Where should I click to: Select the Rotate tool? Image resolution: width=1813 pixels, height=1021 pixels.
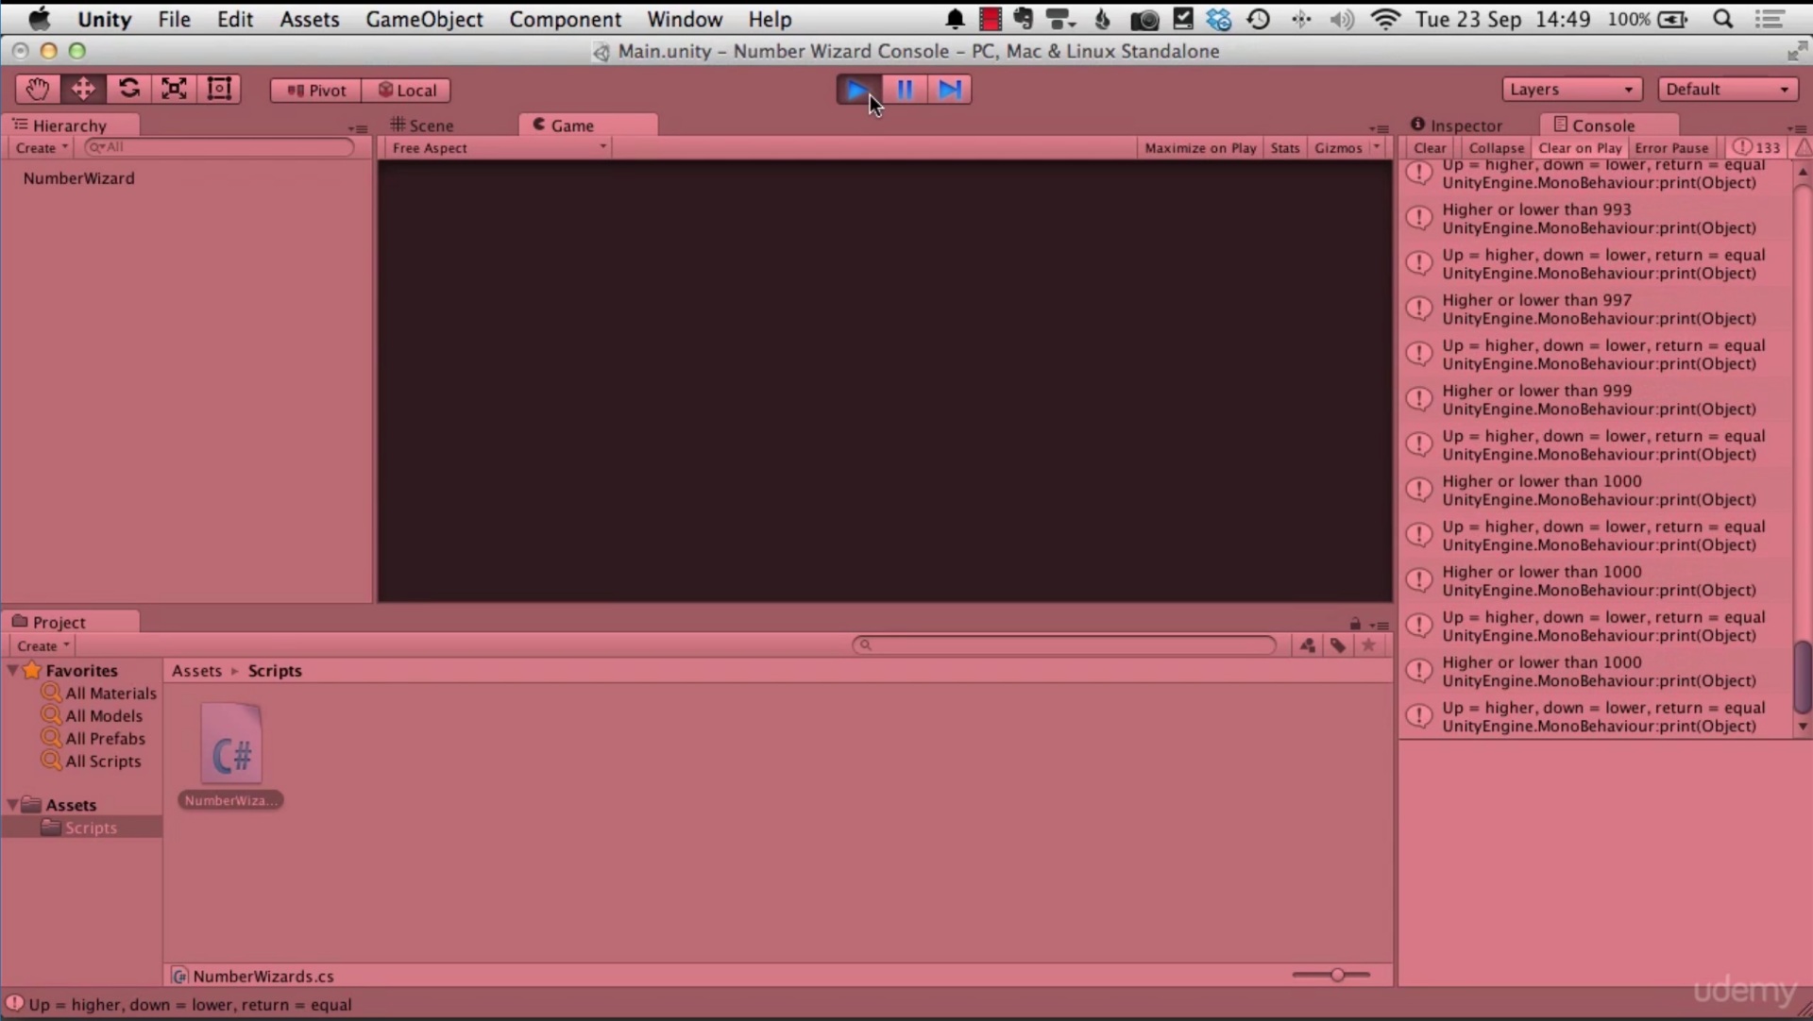click(x=129, y=90)
